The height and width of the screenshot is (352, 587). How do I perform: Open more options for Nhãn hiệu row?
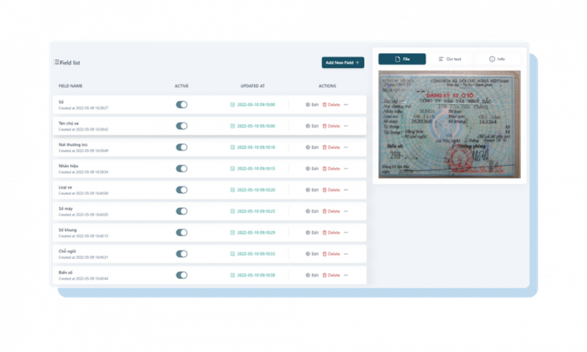346,169
